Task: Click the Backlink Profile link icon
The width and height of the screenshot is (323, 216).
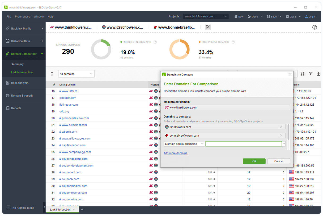Action: [7, 29]
